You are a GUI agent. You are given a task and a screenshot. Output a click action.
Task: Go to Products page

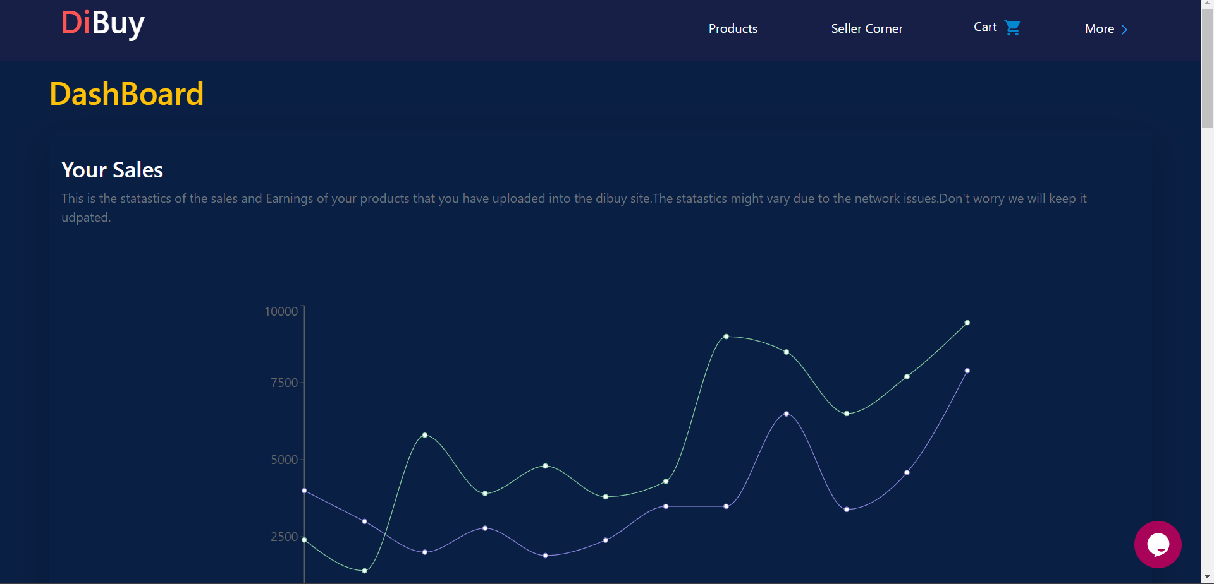[733, 28]
